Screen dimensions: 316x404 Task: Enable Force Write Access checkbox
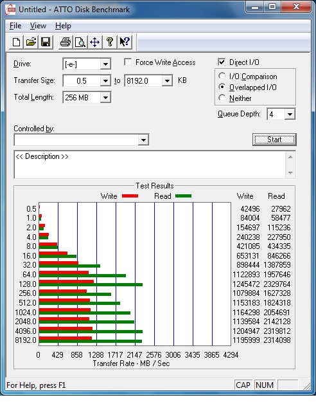[x=128, y=62]
